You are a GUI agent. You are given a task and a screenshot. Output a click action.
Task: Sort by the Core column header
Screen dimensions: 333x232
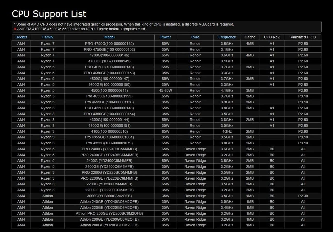(x=195, y=37)
